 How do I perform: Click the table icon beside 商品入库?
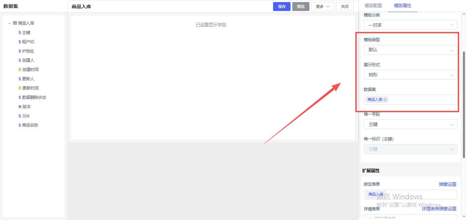click(15, 23)
